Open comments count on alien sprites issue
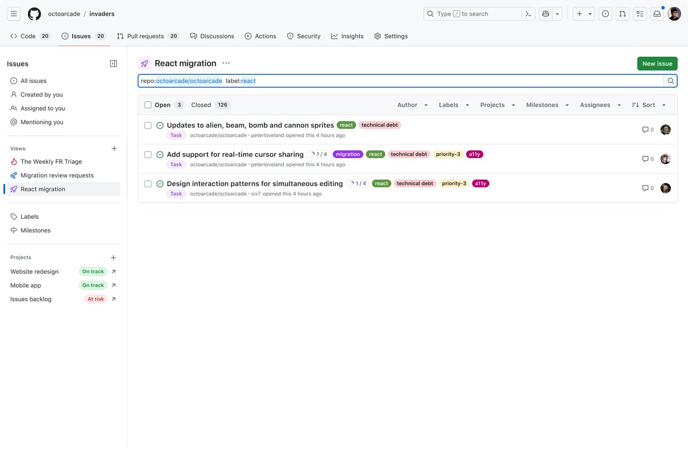 648,129
